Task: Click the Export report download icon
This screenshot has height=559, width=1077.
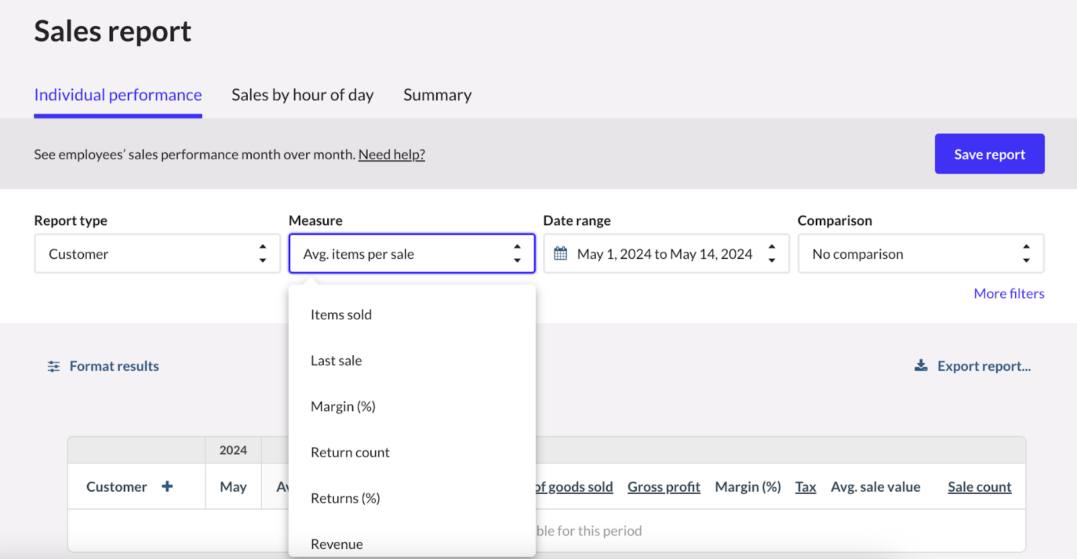Action: click(x=921, y=366)
